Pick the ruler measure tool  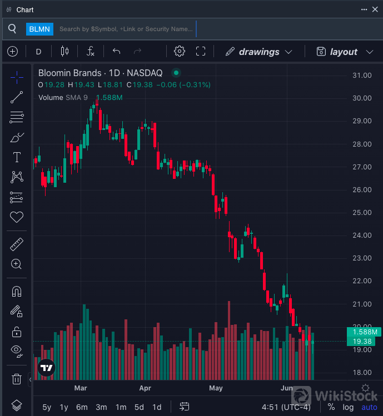[x=17, y=244]
